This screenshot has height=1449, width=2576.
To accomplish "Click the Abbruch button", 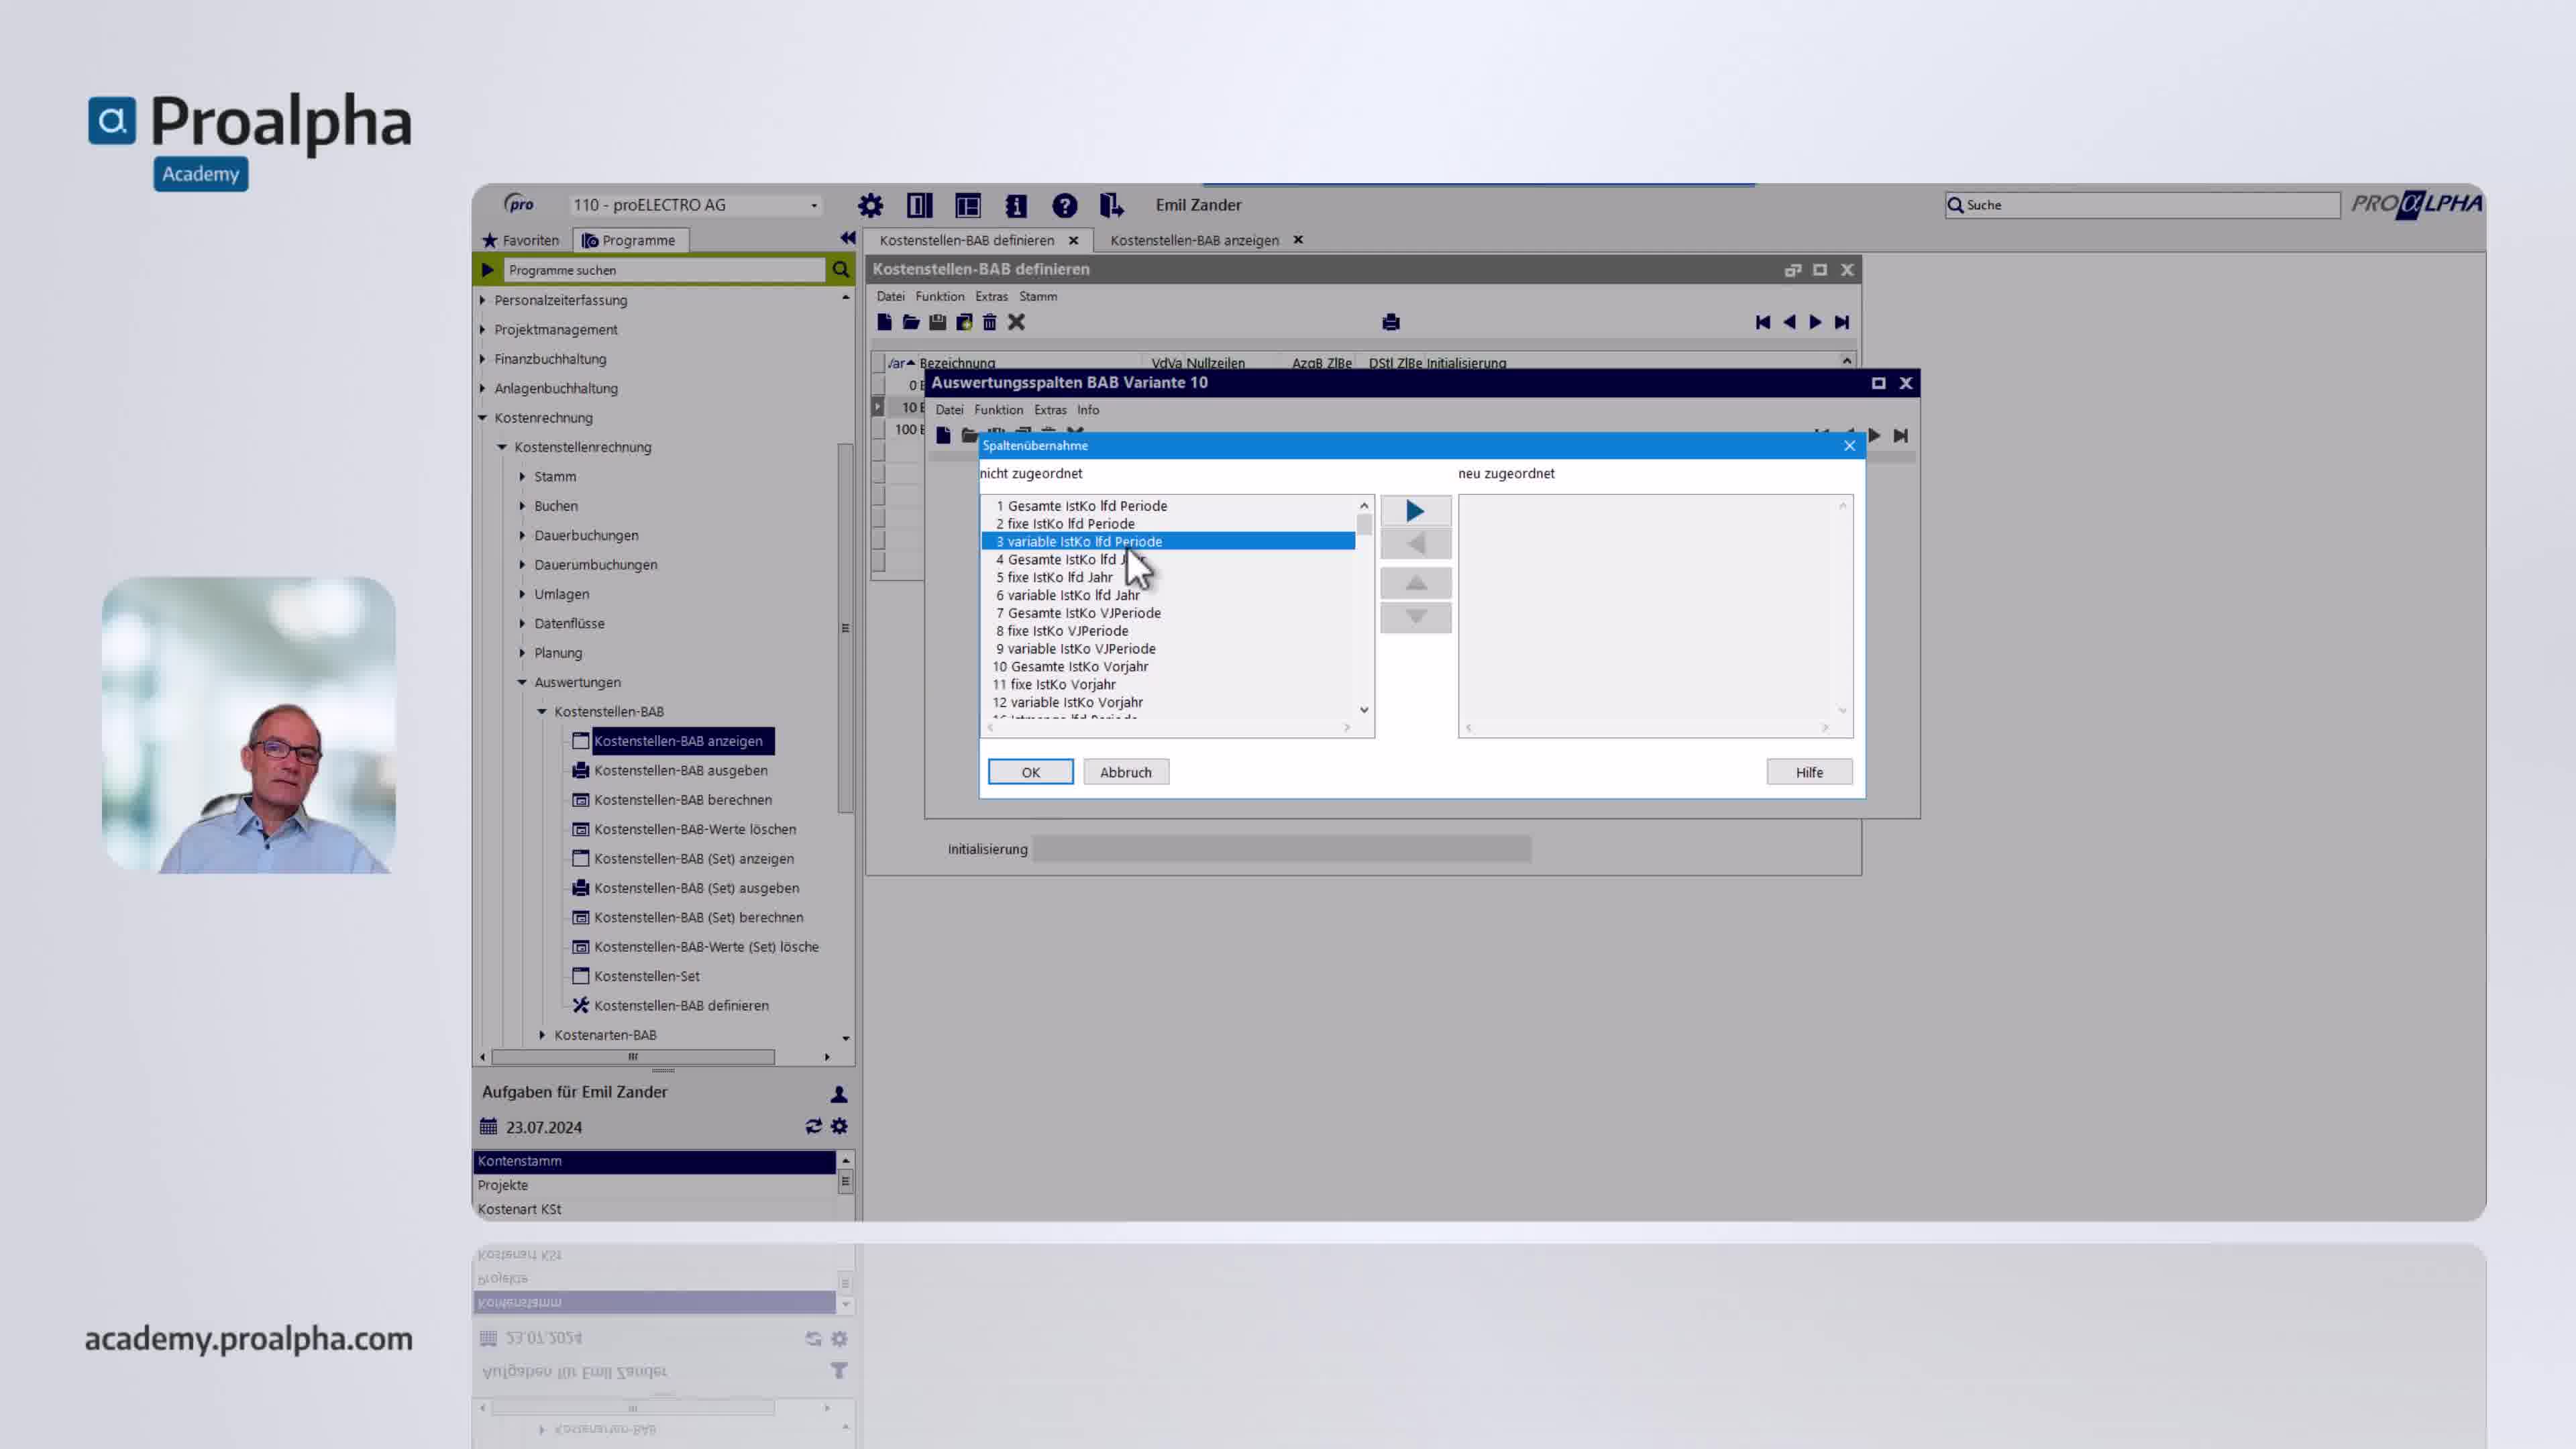I will [x=1125, y=772].
